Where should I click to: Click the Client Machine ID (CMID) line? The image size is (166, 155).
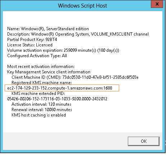(75, 77)
